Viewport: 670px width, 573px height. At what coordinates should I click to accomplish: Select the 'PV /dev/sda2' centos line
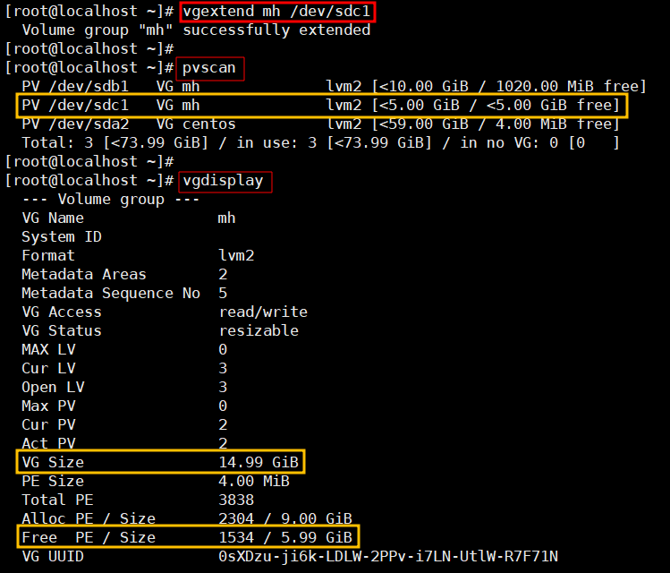(x=320, y=124)
